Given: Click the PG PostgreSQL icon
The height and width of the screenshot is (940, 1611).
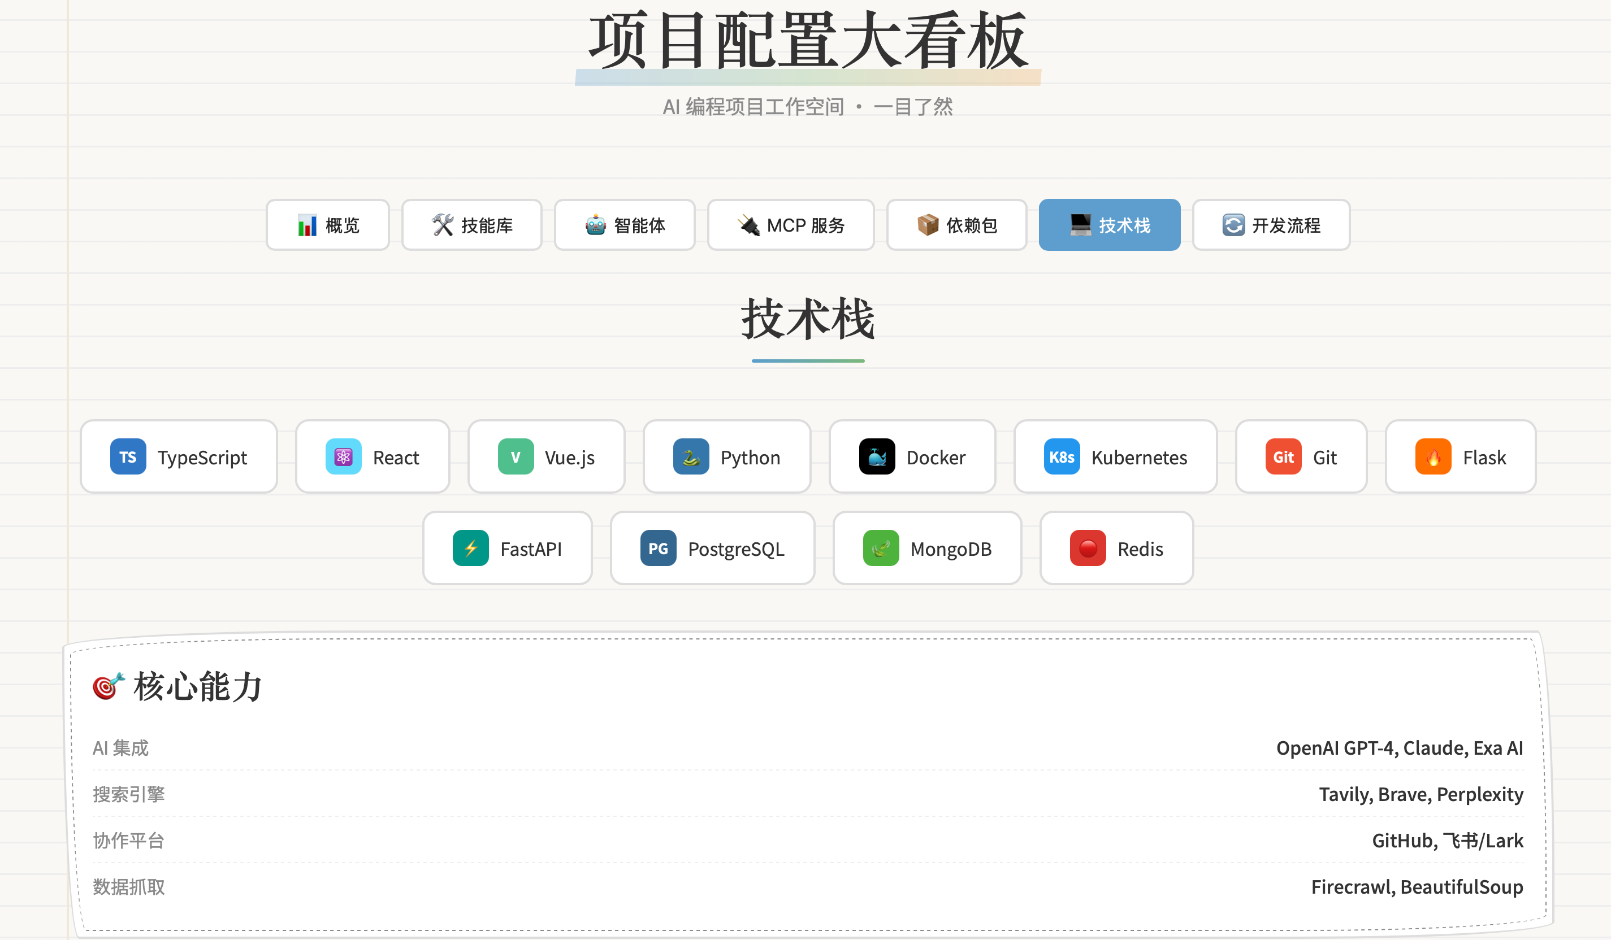Looking at the screenshot, I should (x=658, y=549).
